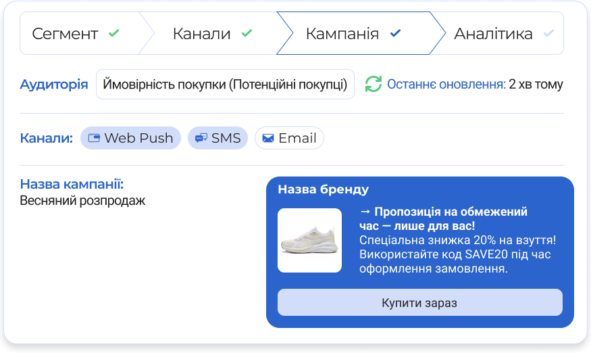Screen dimensions: 591x353
Task: Enable the Email channel chip
Action: (289, 138)
